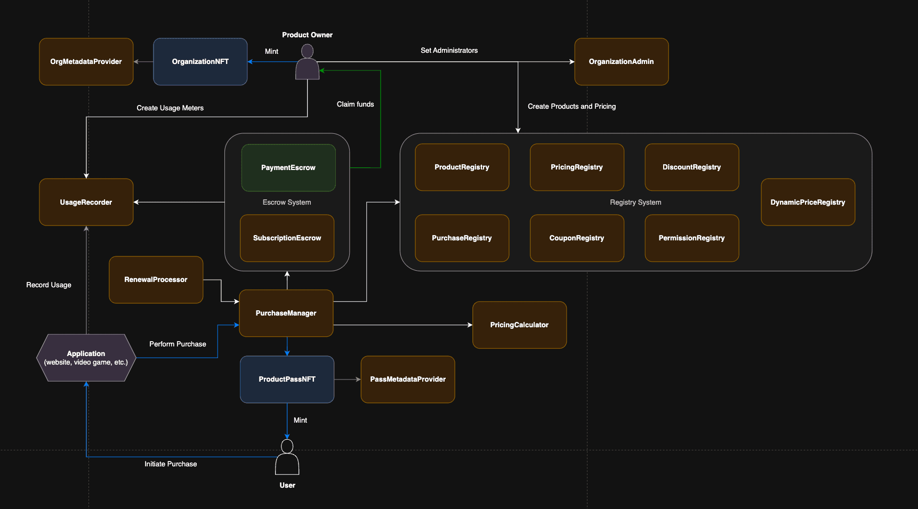Image resolution: width=918 pixels, height=509 pixels.
Task: Select the UsageRecorder node
Action: 86,202
